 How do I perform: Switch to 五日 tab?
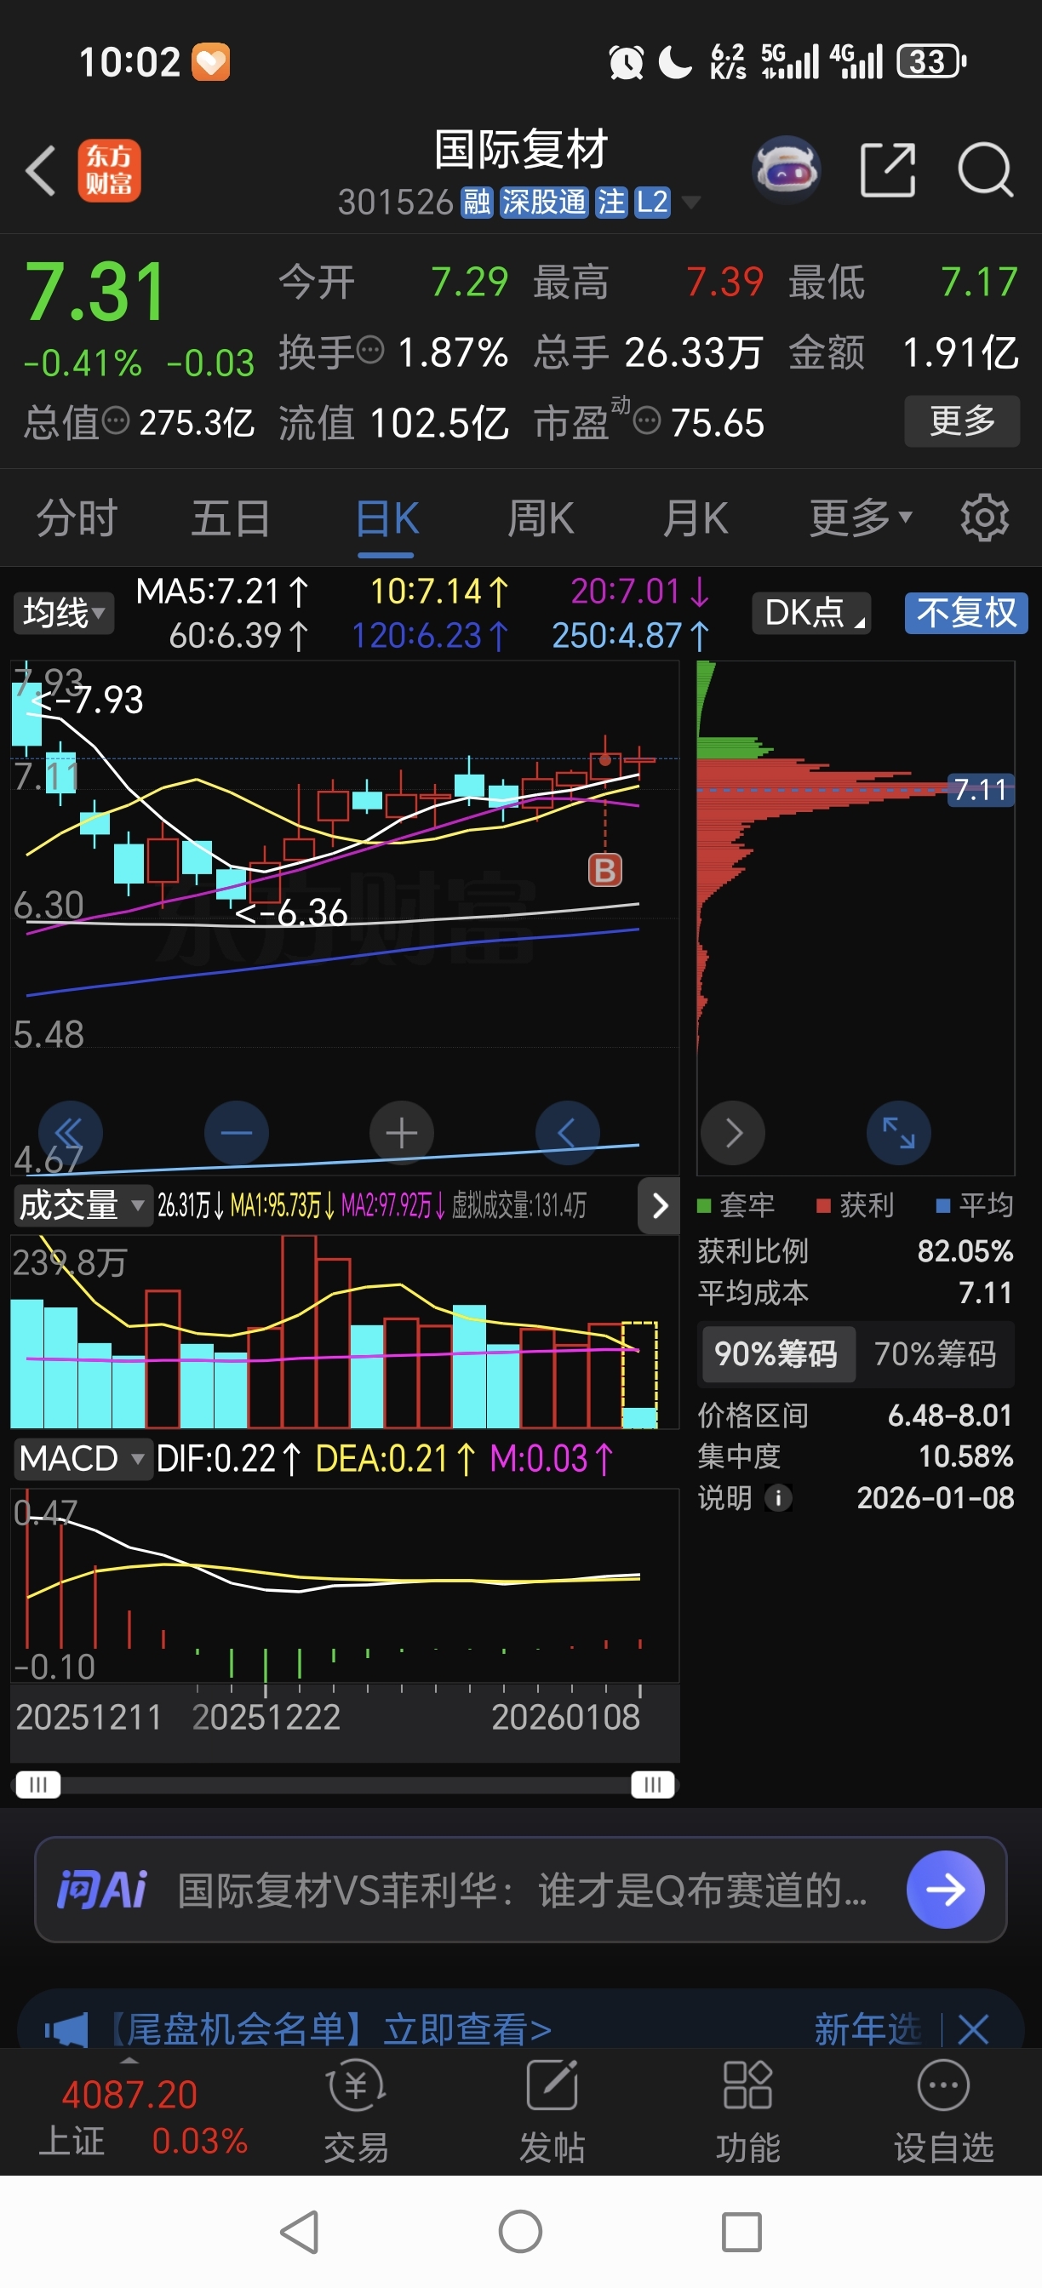[231, 518]
